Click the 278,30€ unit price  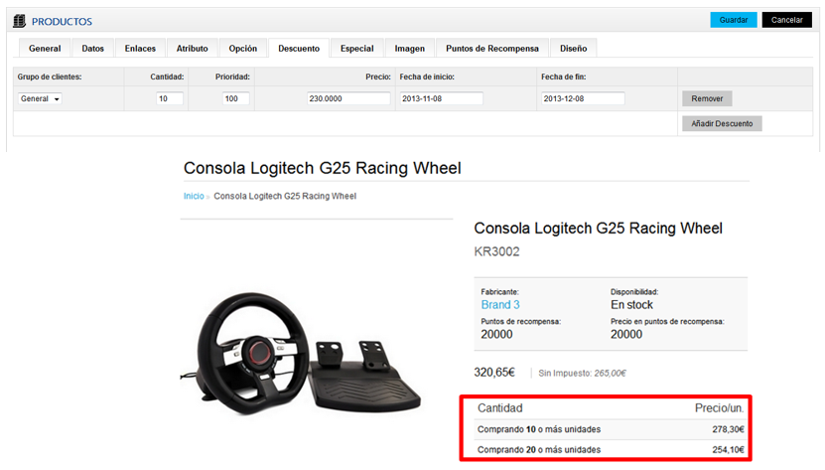point(728,429)
